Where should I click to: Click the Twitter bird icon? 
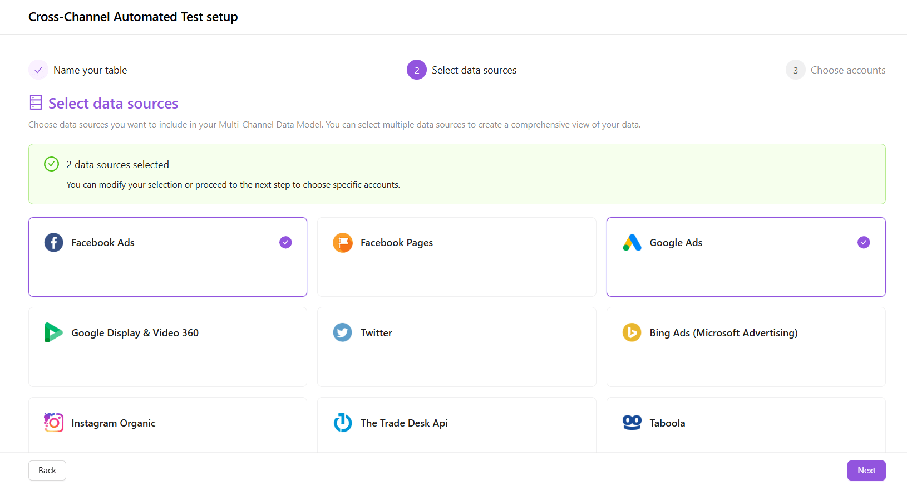coord(343,332)
